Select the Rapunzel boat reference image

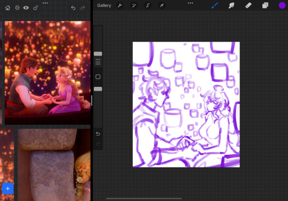click(47, 73)
